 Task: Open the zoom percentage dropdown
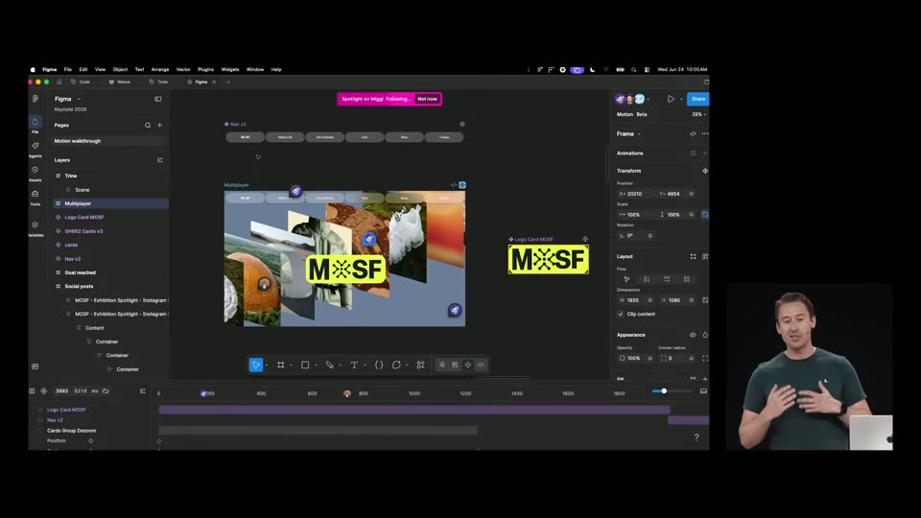tap(699, 114)
